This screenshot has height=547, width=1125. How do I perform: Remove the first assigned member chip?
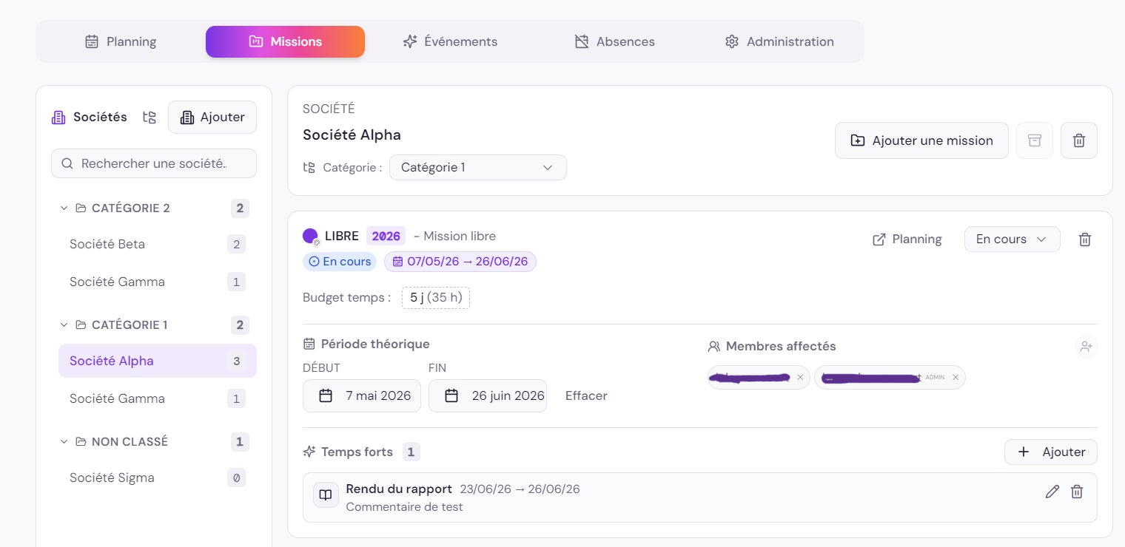point(800,378)
